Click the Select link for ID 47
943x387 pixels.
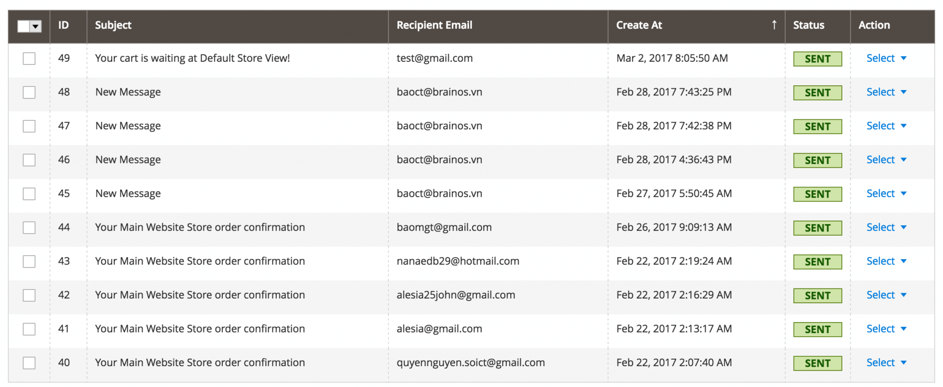pyautogui.click(x=881, y=126)
